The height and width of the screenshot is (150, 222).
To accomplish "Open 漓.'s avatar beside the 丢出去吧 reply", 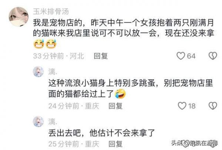I will point(38,121).
